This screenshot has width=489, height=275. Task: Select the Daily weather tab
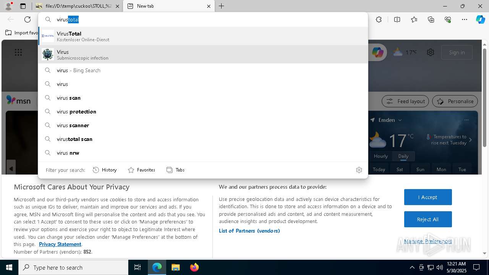pos(403,156)
